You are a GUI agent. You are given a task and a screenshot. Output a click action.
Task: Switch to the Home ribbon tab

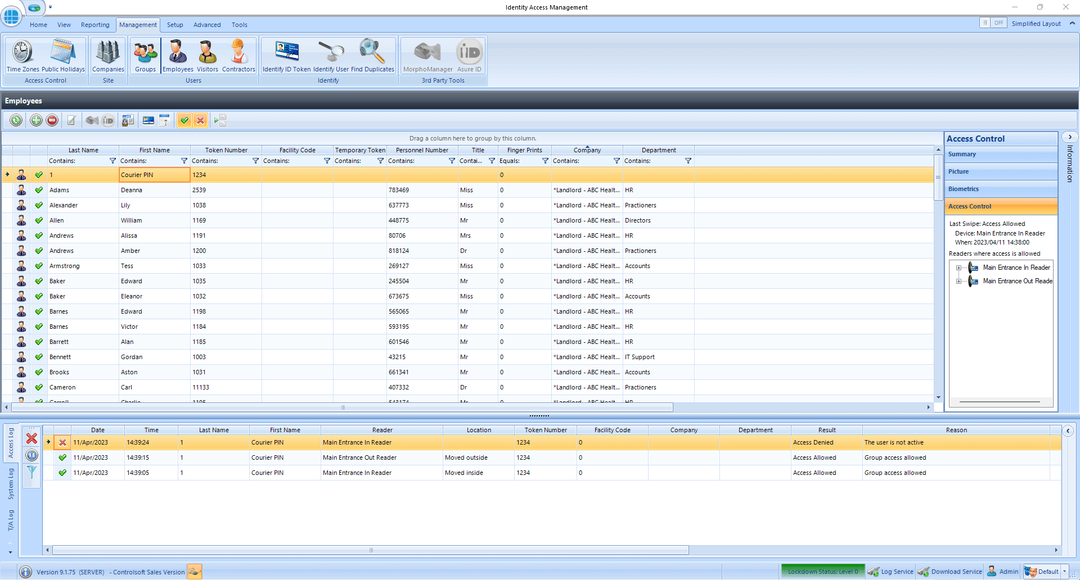click(38, 25)
